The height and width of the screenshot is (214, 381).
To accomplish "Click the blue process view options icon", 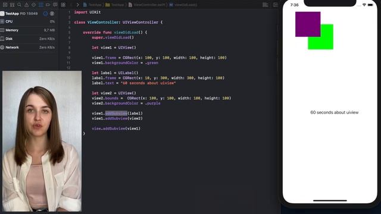I will (x=45, y=14).
